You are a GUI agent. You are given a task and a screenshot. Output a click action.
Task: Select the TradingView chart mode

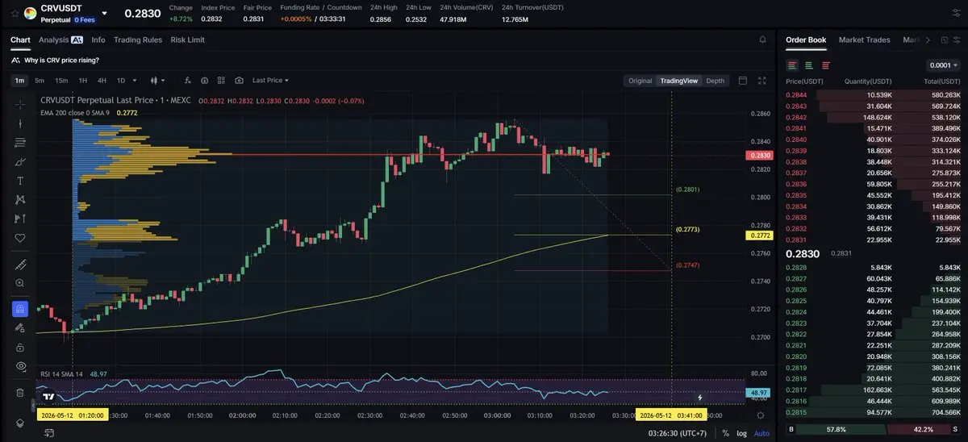tap(679, 81)
